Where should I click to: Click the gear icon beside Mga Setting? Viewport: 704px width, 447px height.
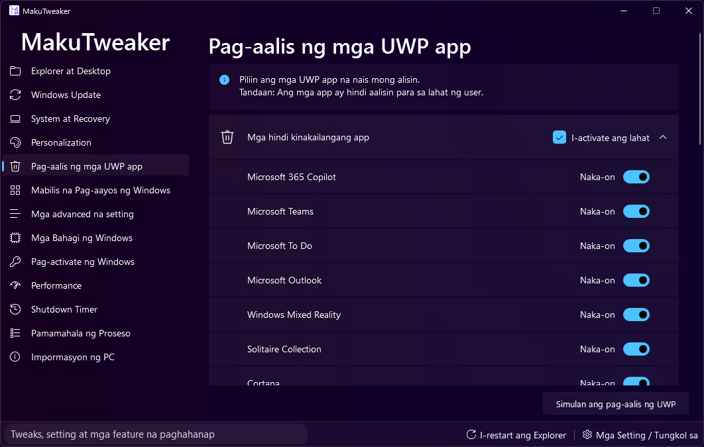point(587,434)
